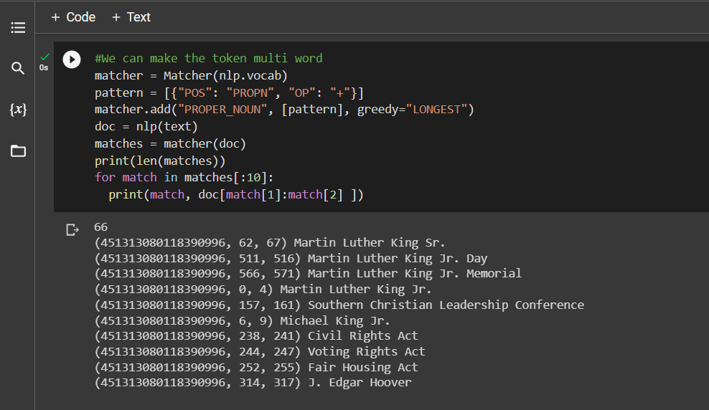
Task: Click output row 'Voting Rights Act'
Action: (x=260, y=352)
